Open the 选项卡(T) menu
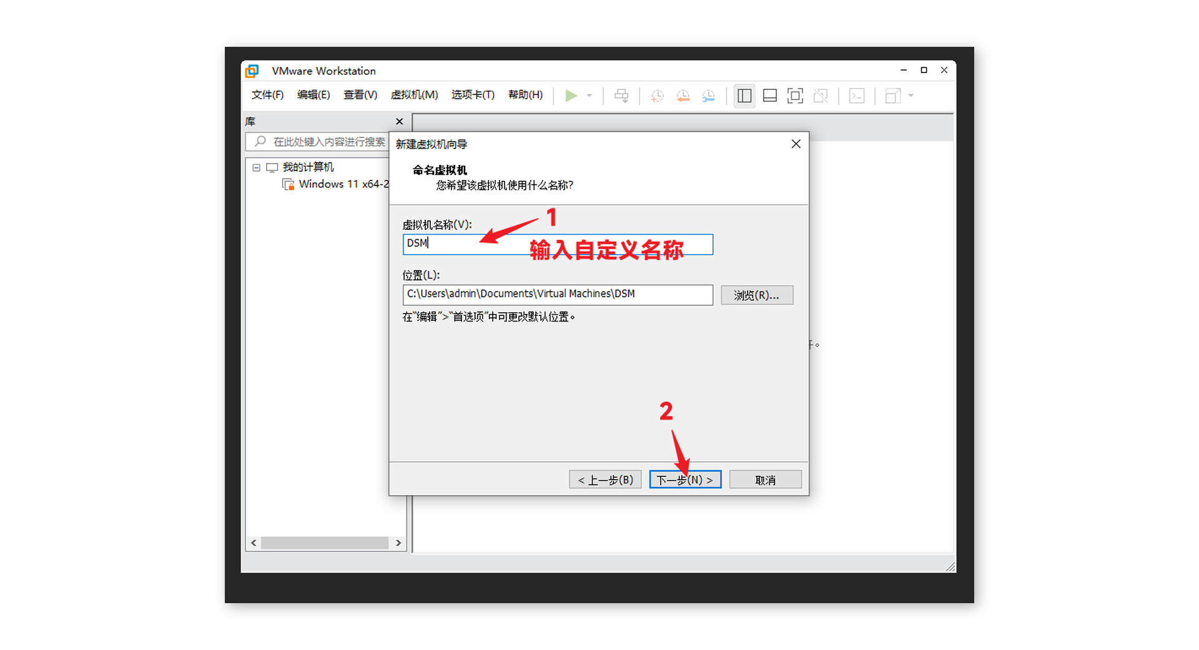1199x650 pixels. tap(473, 95)
